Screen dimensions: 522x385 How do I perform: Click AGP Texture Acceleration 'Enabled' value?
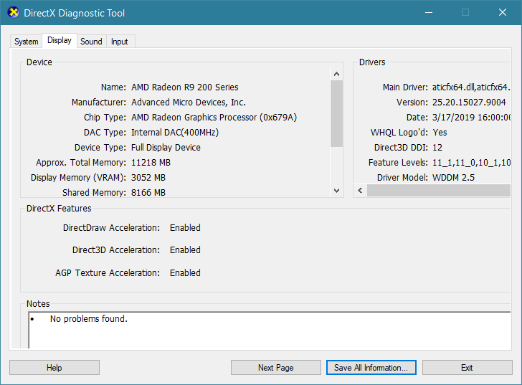click(x=185, y=273)
